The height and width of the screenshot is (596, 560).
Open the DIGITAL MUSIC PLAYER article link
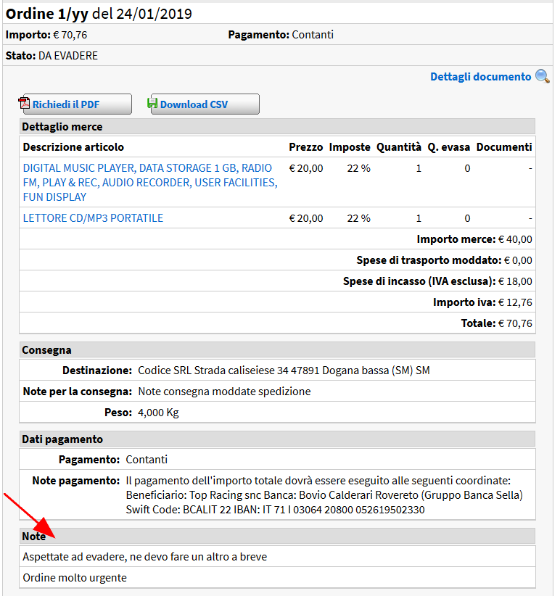pos(150,183)
